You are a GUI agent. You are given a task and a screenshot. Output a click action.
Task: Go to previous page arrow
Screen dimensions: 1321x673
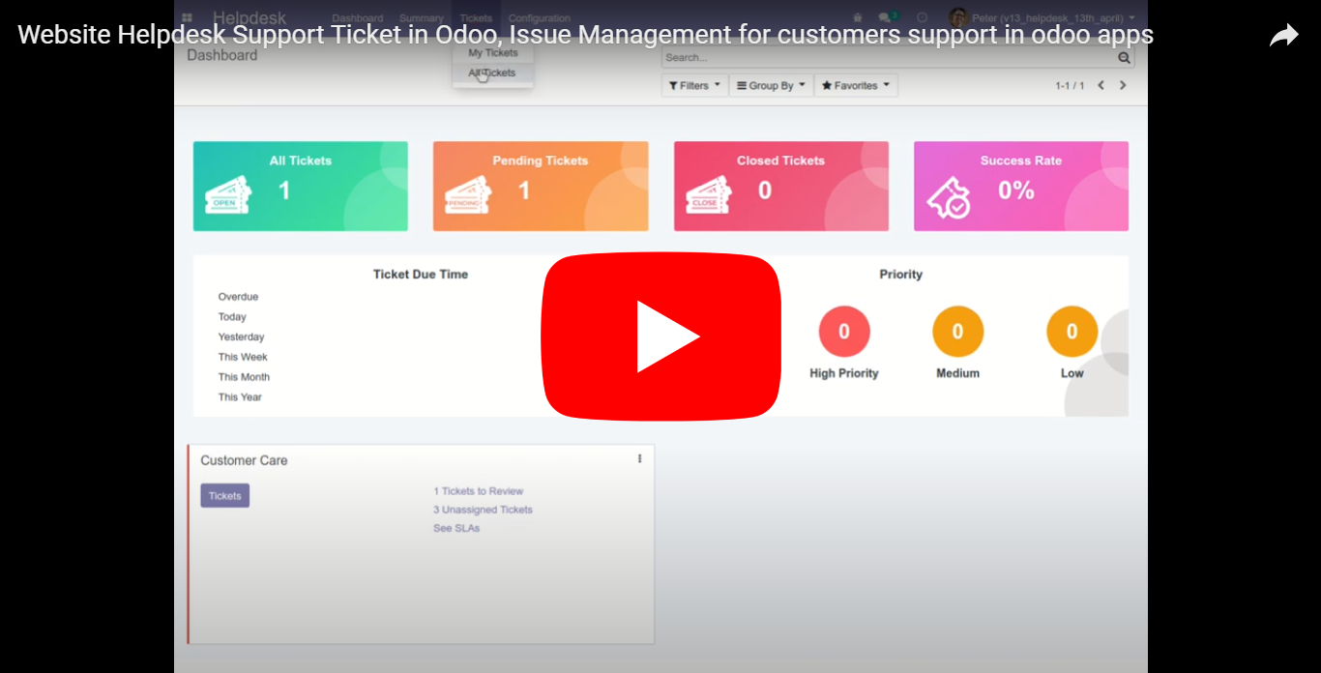(x=1101, y=85)
